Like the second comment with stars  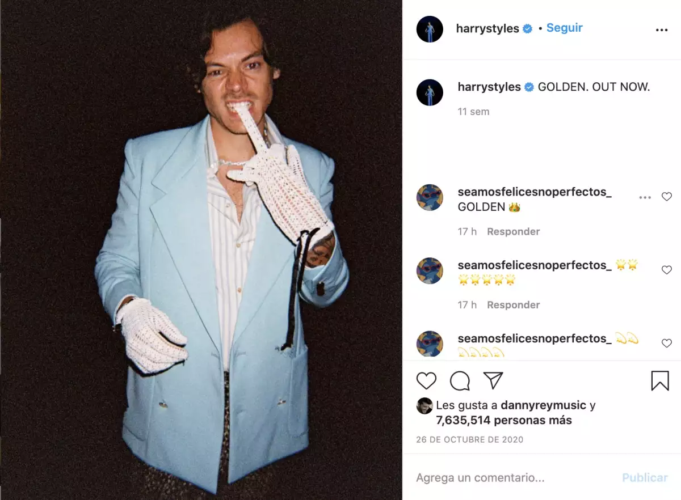click(667, 270)
